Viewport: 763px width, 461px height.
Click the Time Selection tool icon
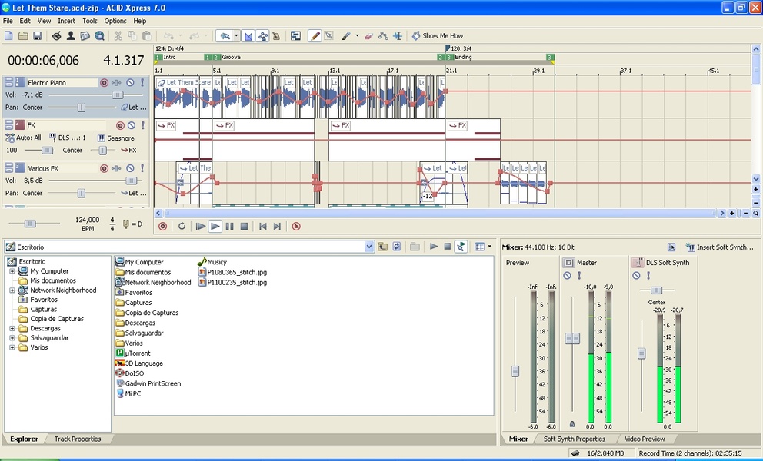(398, 36)
